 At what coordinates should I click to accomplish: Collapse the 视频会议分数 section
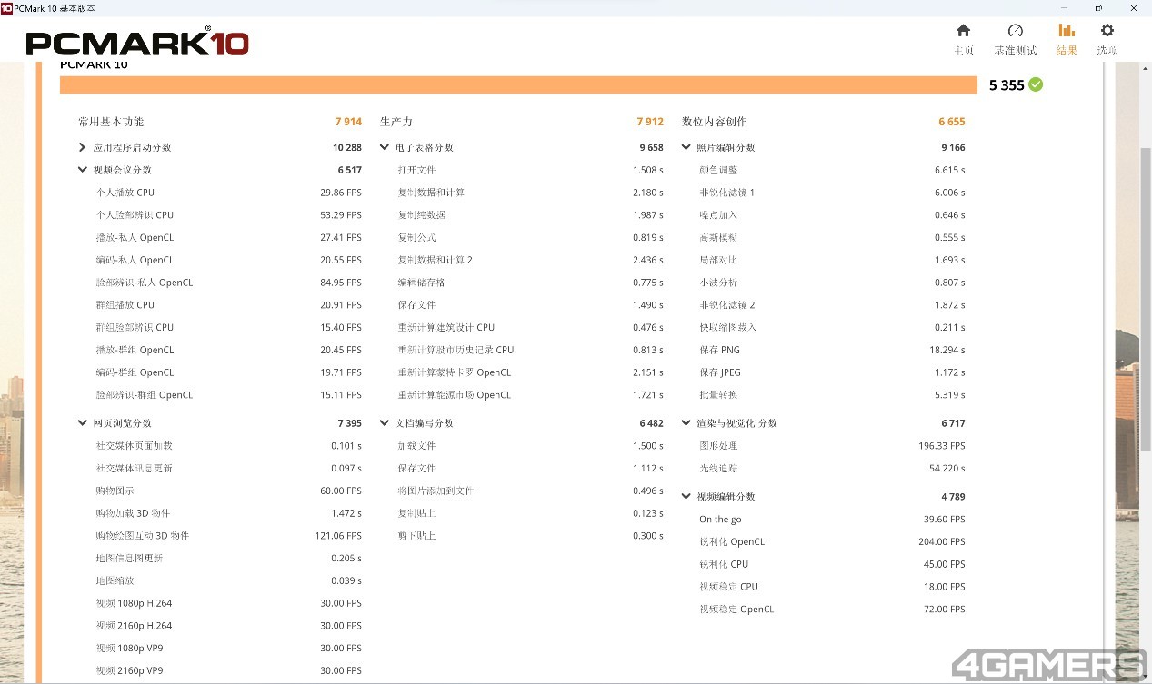83,170
